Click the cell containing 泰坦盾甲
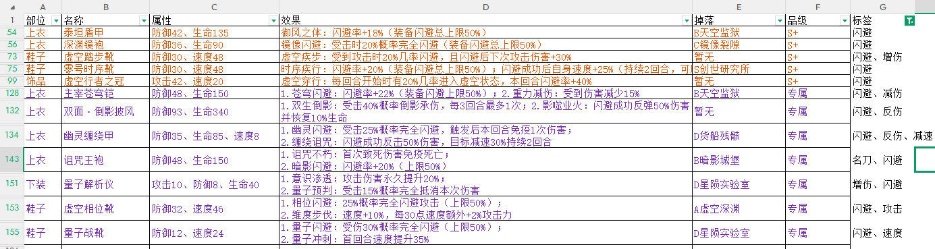The height and width of the screenshot is (249, 935). 105,32
